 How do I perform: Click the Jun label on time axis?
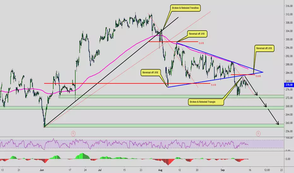[x=42, y=170]
